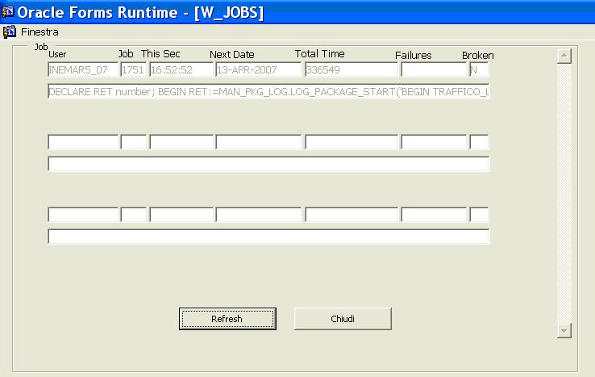Image resolution: width=595 pixels, height=377 pixels.
Task: Click the icon beside Finestra menu
Action: click(10, 32)
